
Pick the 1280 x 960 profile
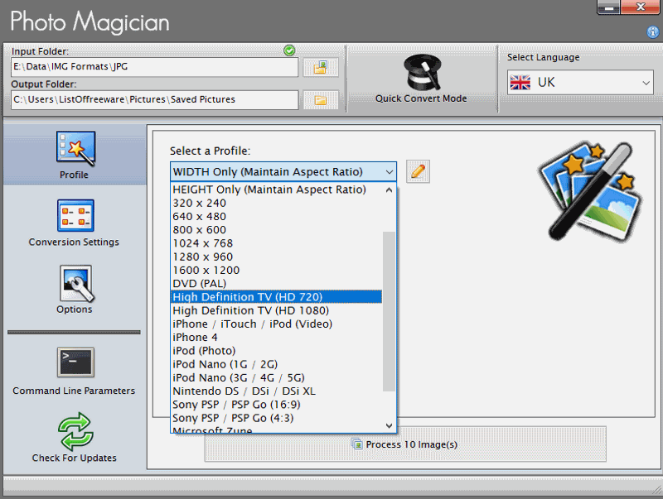point(277,257)
